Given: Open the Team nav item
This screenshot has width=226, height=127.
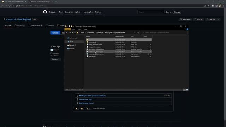Looking at the screenshot, I should 61,12.
